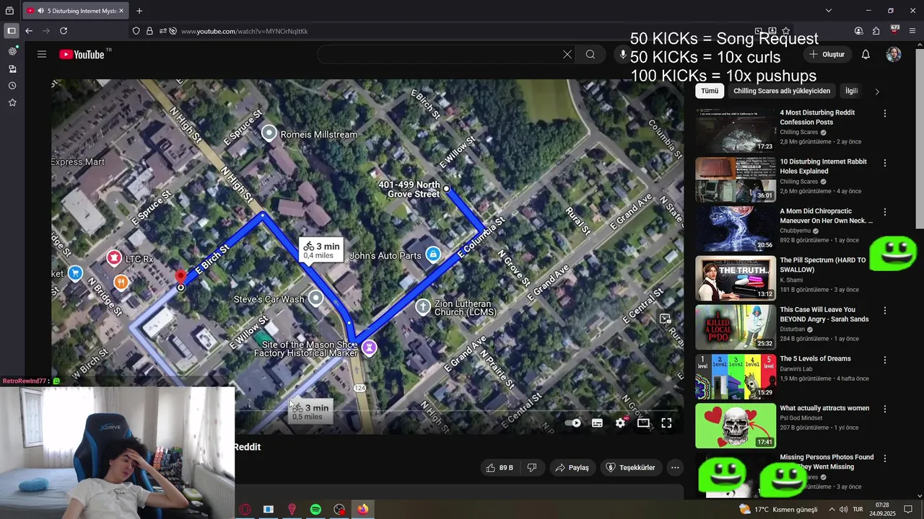Select Chilling Scares adlı yükleyiciden chip

[x=782, y=91]
